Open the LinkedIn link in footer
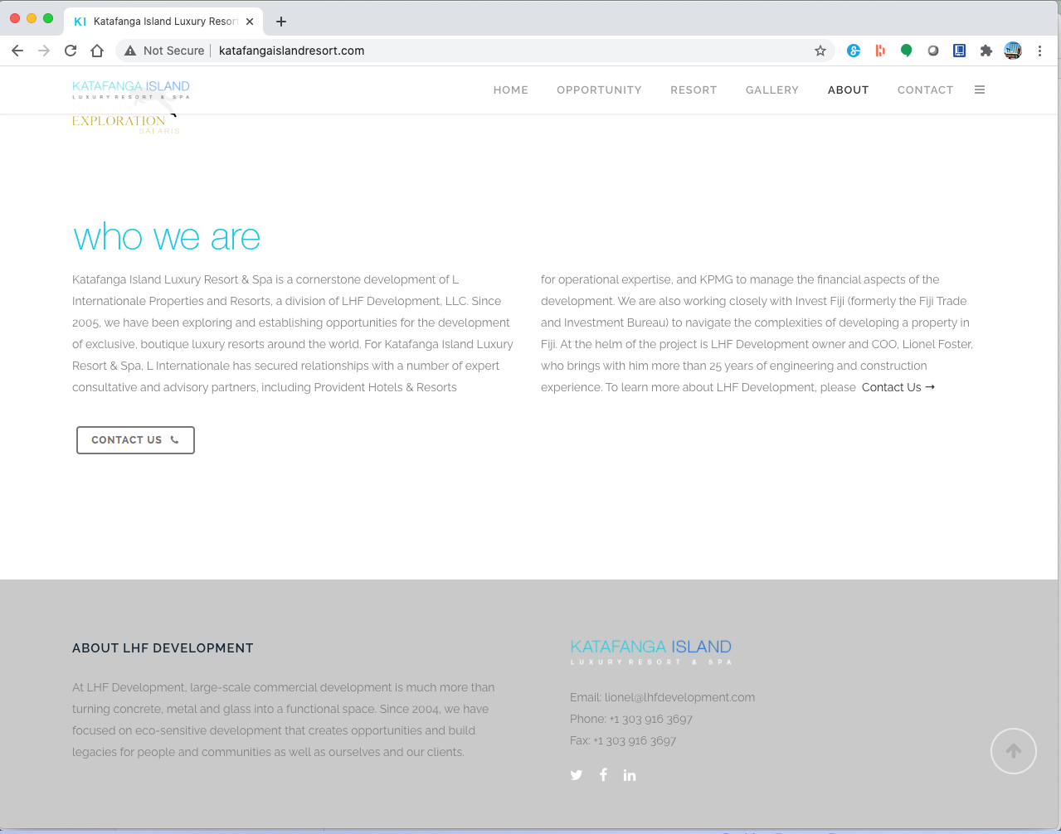 (630, 775)
